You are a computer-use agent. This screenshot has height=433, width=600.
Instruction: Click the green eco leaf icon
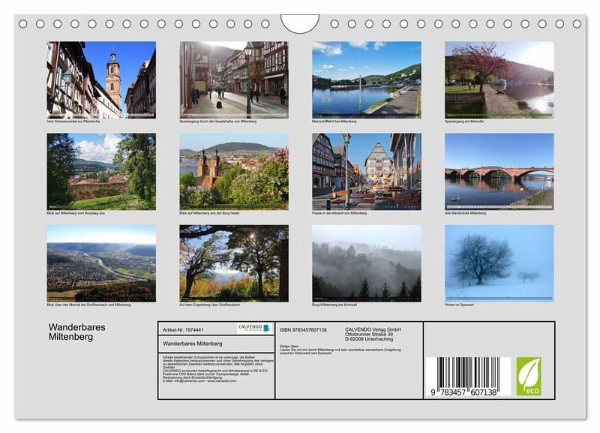click(x=528, y=376)
